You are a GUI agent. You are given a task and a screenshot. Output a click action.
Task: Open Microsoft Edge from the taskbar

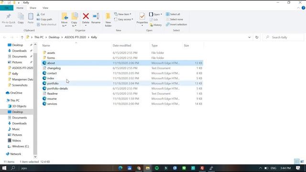point(120,168)
